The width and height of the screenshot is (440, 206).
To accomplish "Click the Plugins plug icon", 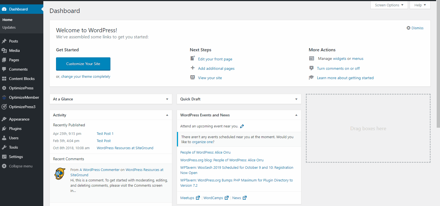I will [4, 129].
